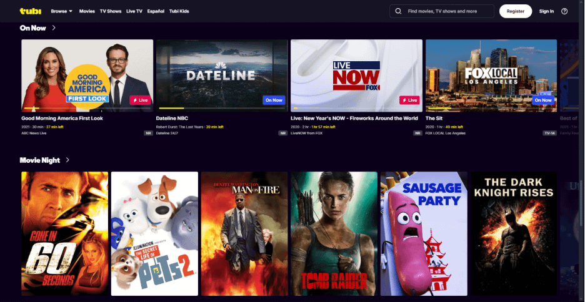Expand On Now row with chevron
Image resolution: width=585 pixels, height=302 pixels.
[54, 27]
